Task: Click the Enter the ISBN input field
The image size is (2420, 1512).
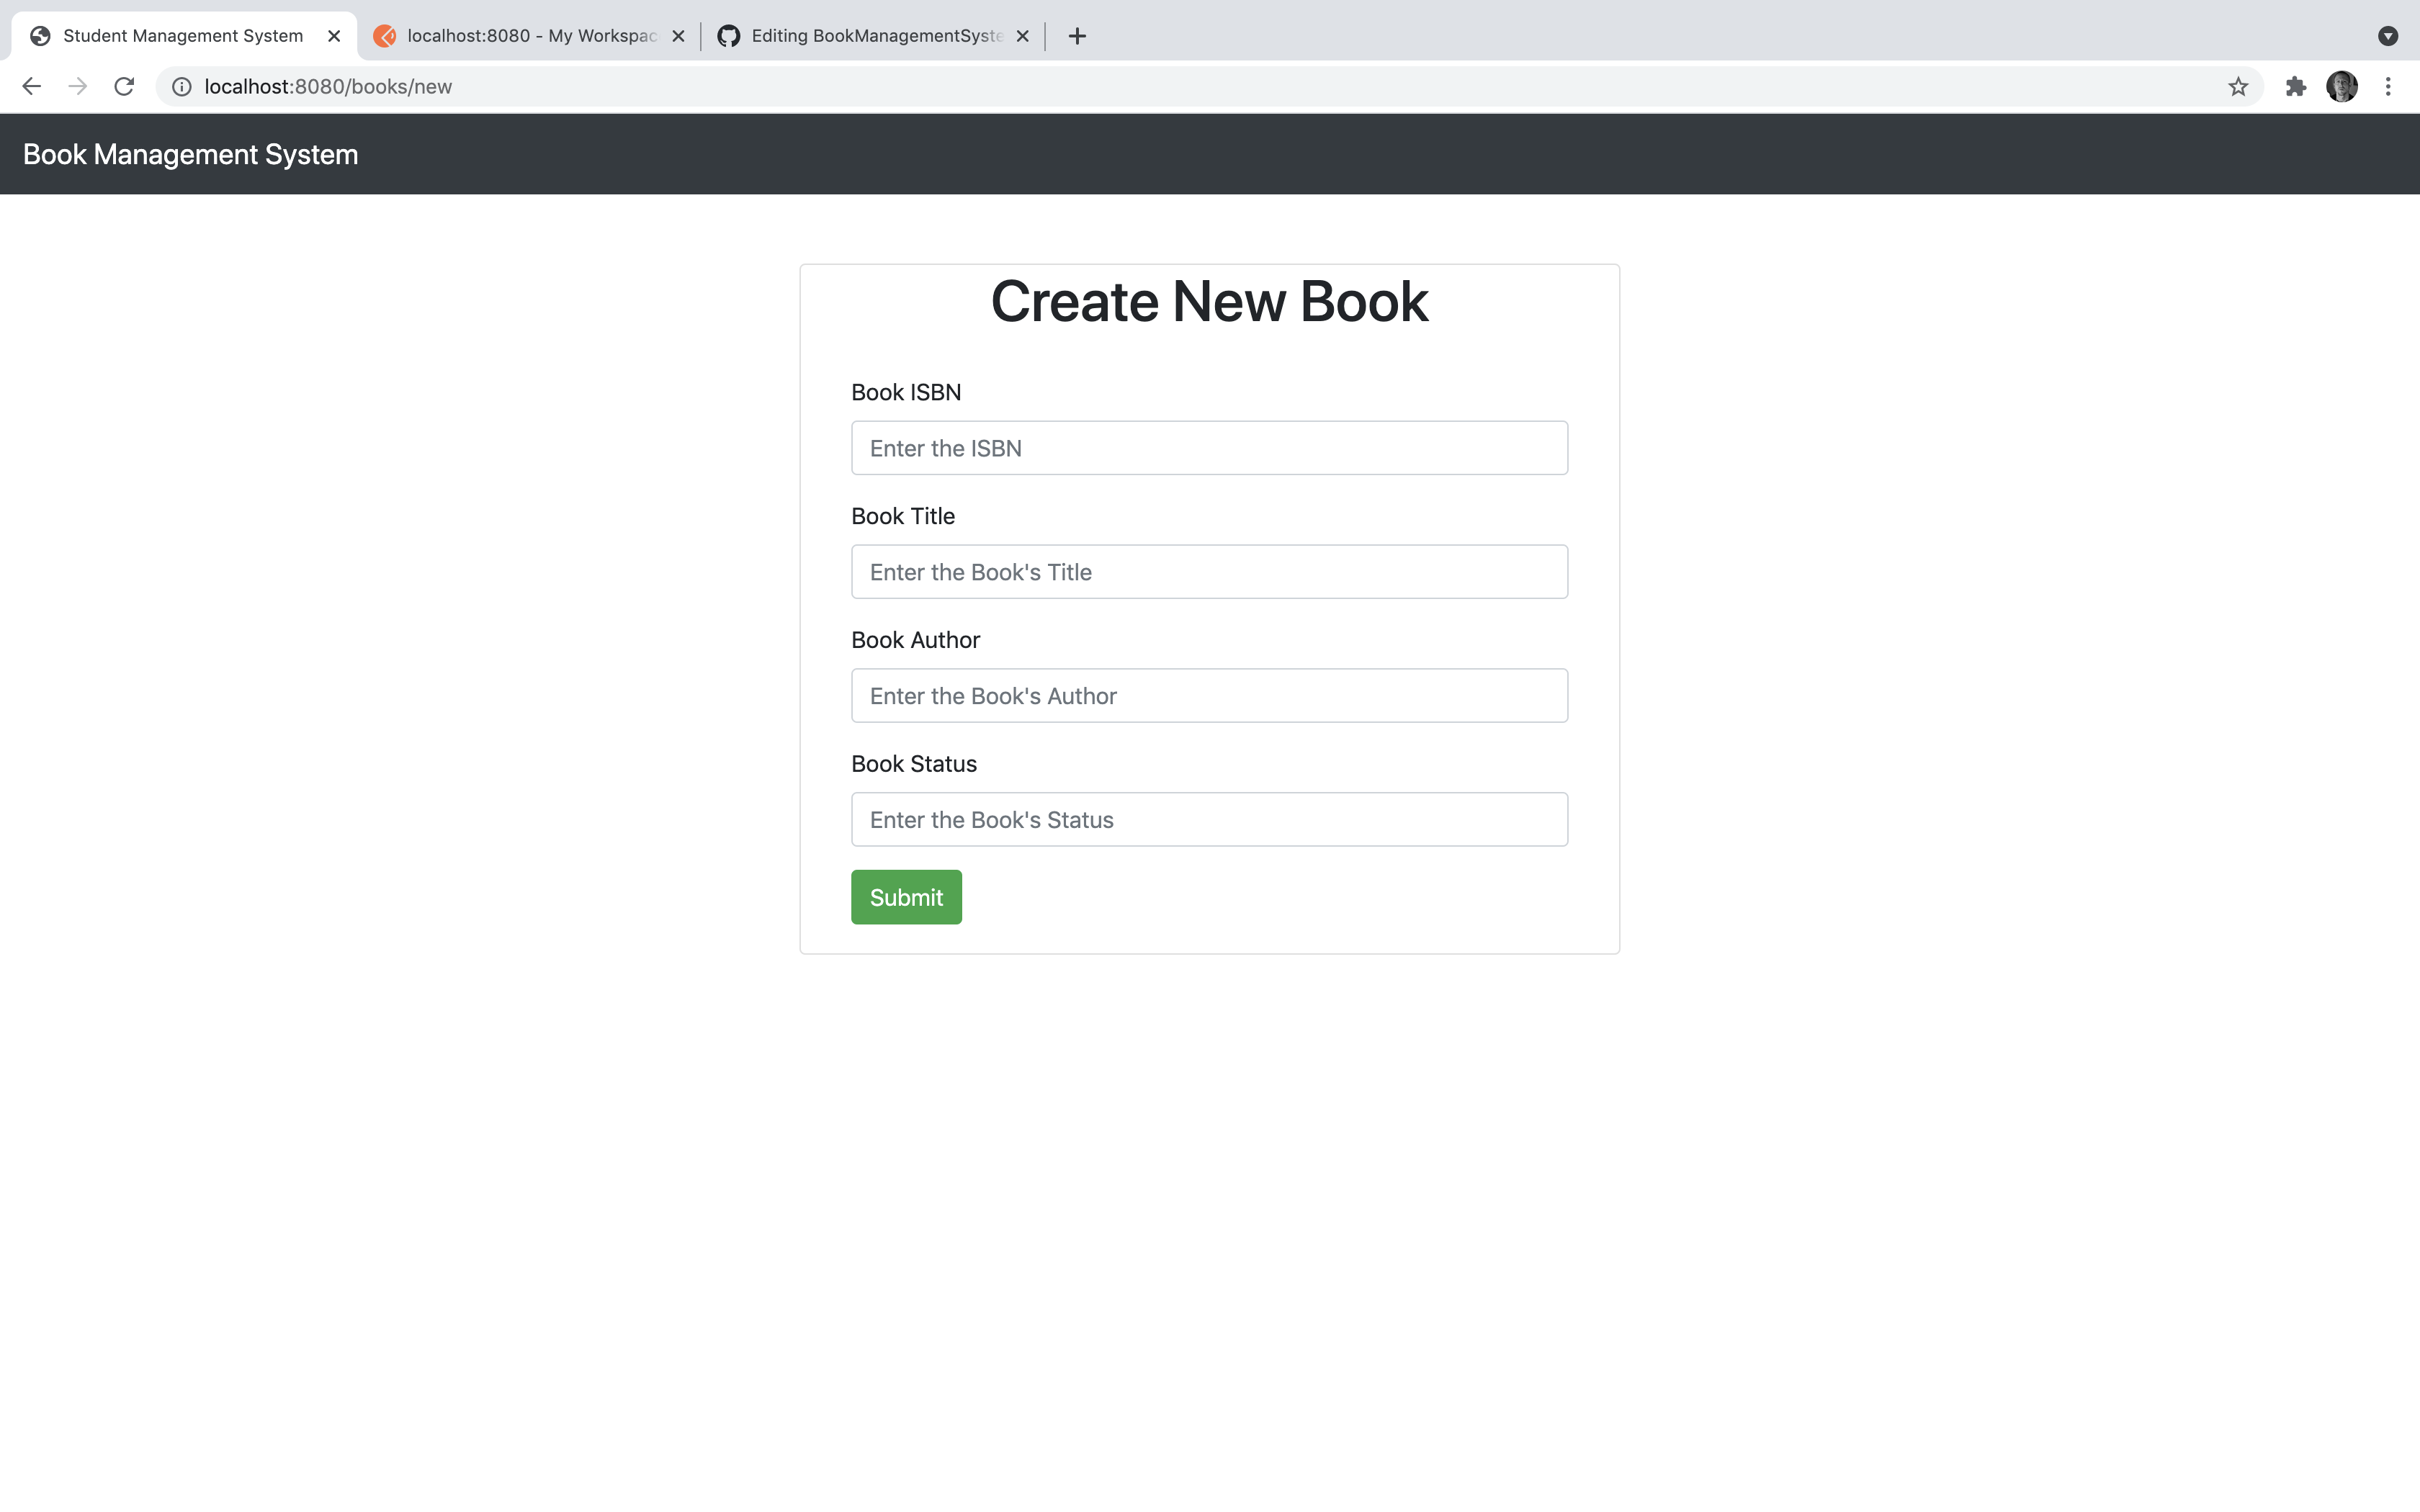Action: (x=1208, y=447)
